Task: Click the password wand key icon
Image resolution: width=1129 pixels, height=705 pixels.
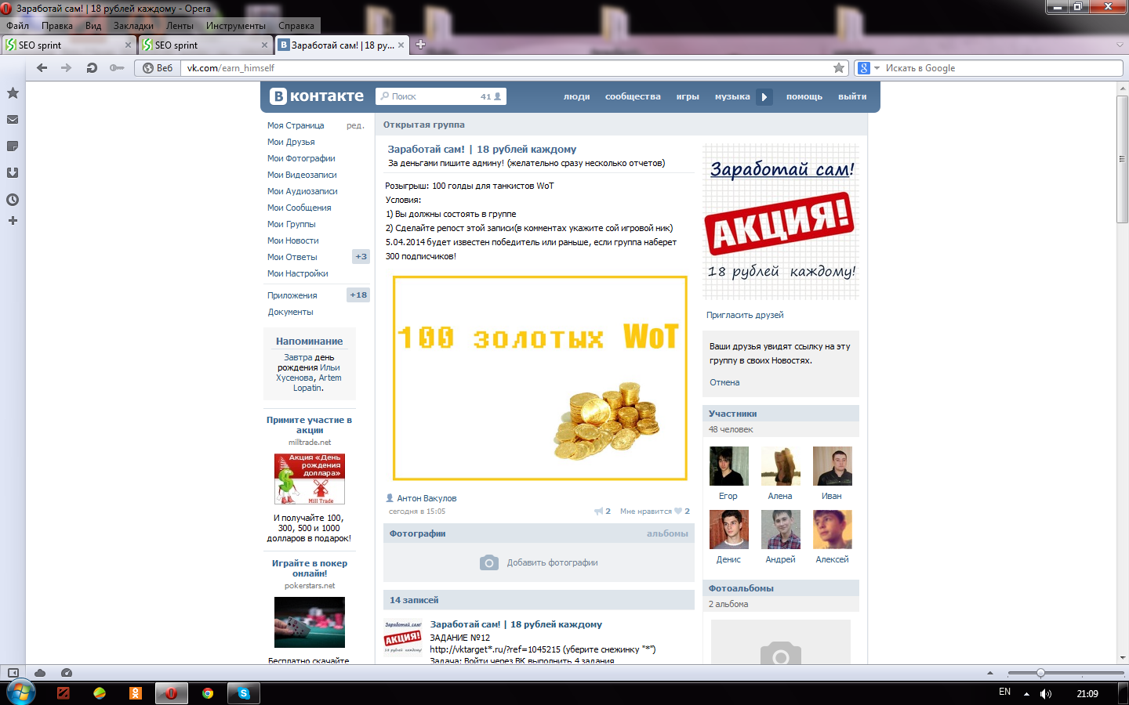Action: [x=117, y=68]
